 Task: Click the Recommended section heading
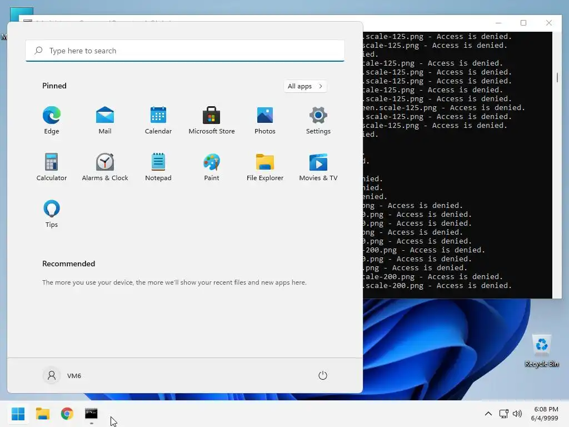(68, 264)
